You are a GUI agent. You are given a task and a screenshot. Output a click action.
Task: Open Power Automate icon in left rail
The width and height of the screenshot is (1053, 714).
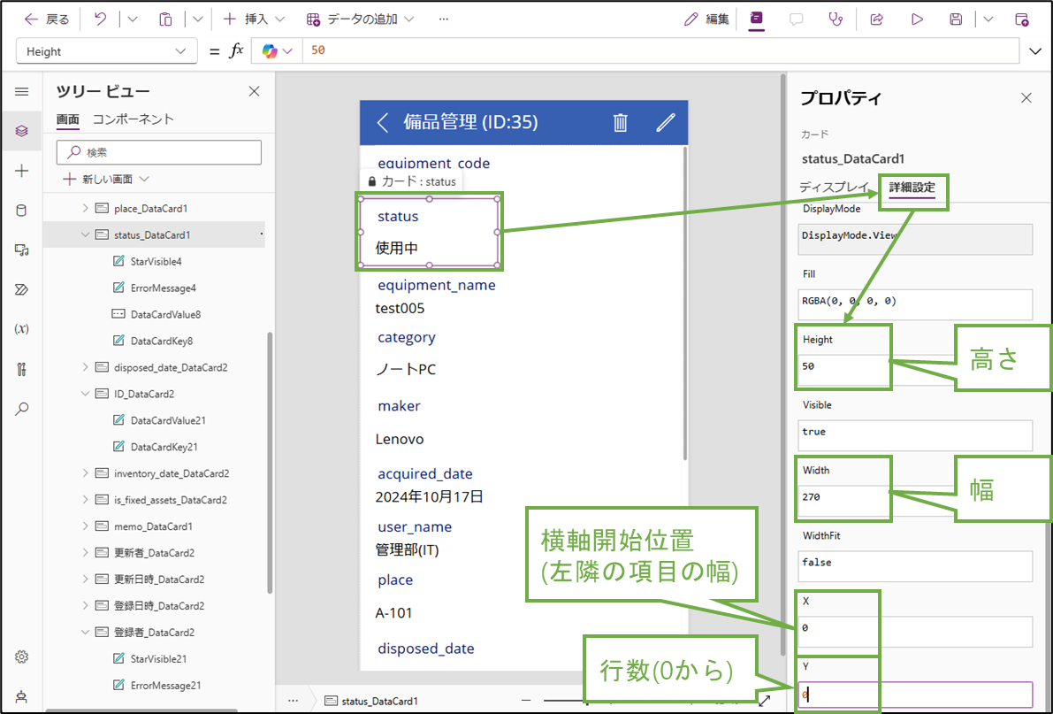pos(21,290)
